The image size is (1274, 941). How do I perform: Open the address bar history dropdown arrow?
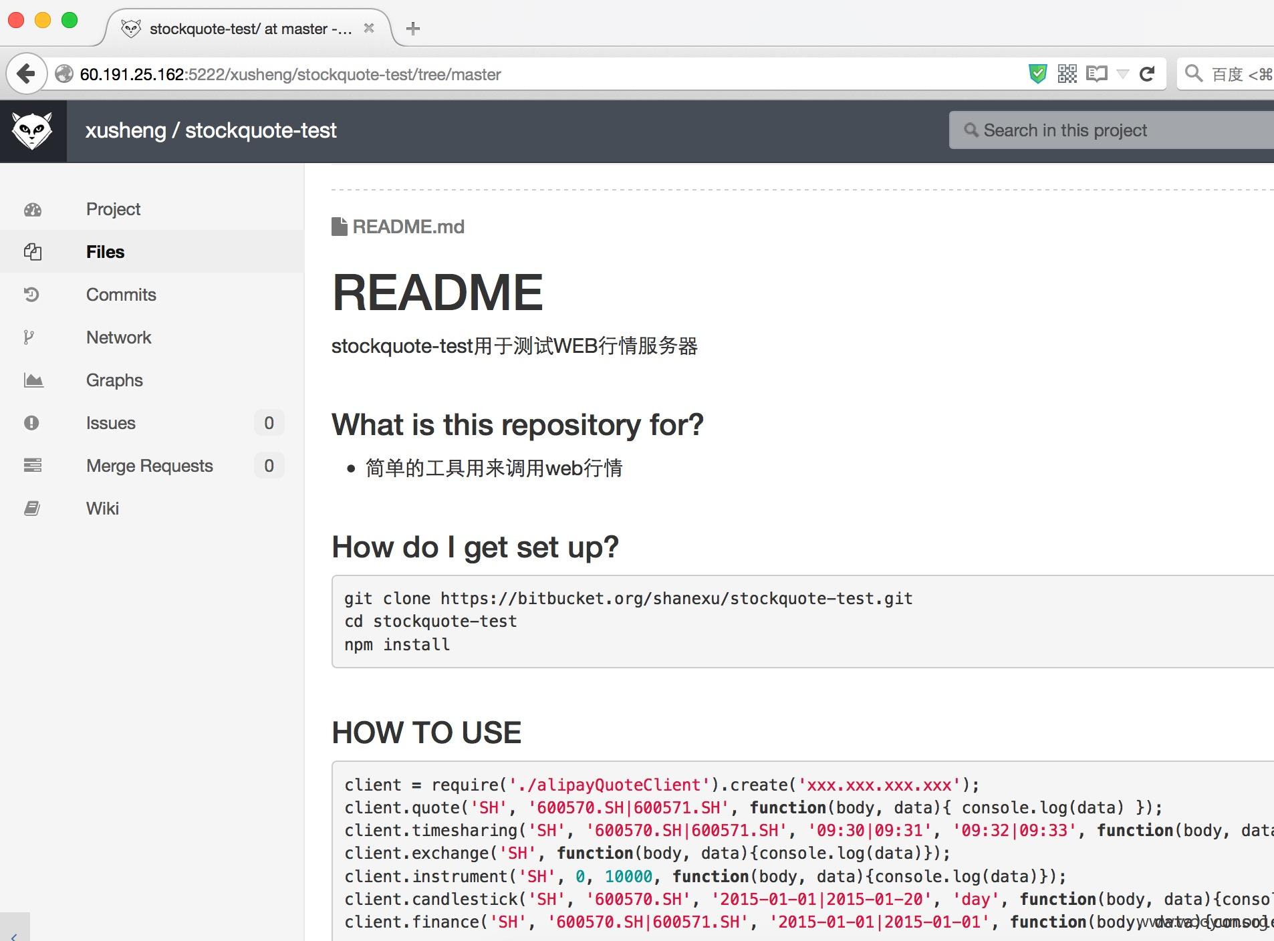(1123, 74)
